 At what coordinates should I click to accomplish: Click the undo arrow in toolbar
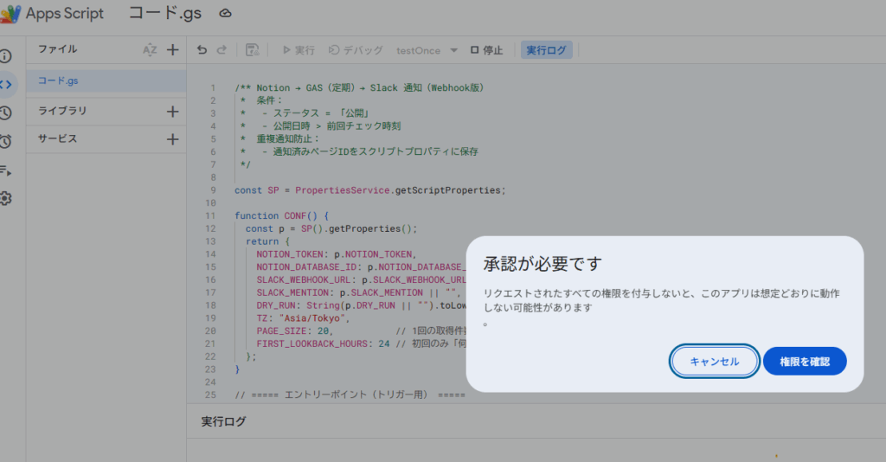(202, 50)
